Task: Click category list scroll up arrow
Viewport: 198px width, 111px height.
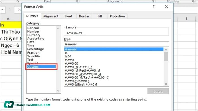Action: [x=58, y=28]
